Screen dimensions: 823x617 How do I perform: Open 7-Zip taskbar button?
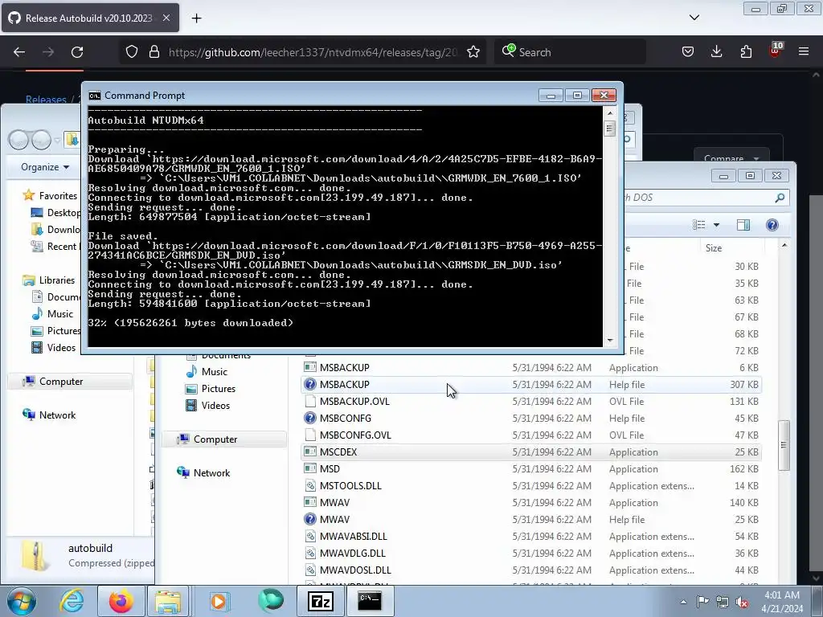click(321, 601)
